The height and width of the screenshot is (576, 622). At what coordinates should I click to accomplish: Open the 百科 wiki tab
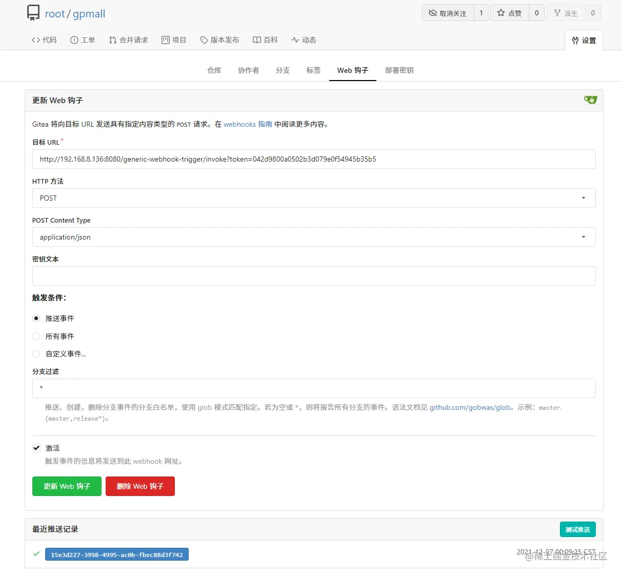[265, 40]
